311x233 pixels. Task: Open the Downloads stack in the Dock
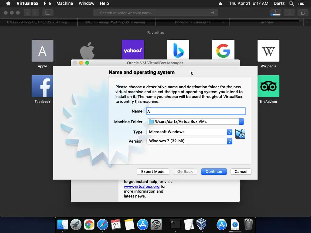tap(235, 225)
